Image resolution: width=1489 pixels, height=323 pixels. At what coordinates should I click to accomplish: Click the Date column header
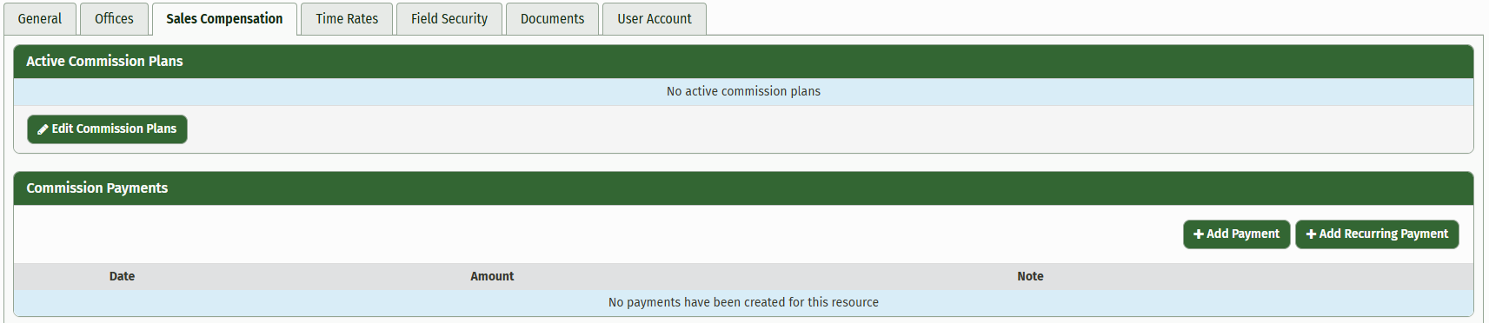pyautogui.click(x=122, y=276)
